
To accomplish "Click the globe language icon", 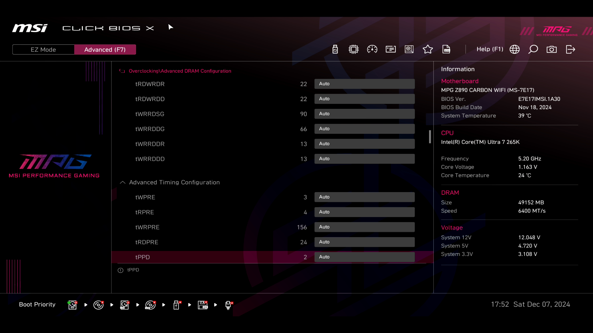I will pos(515,49).
